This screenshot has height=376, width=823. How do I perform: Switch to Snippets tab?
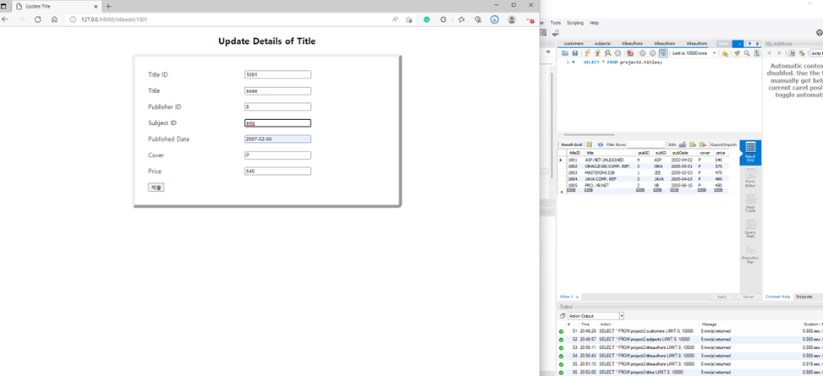click(x=803, y=297)
